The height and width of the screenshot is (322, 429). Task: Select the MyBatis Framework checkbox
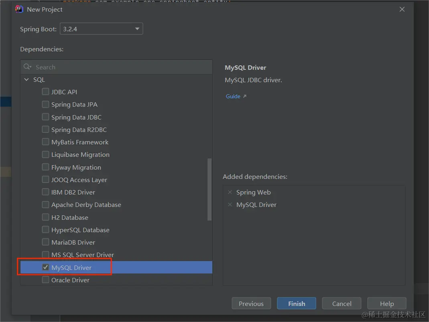click(x=45, y=142)
